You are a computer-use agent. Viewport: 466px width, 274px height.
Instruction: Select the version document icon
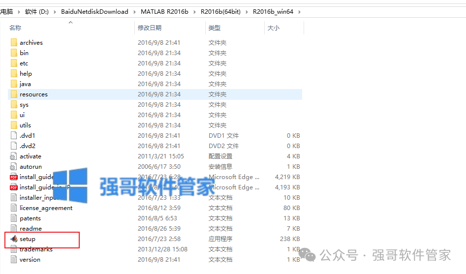[x=14, y=259]
